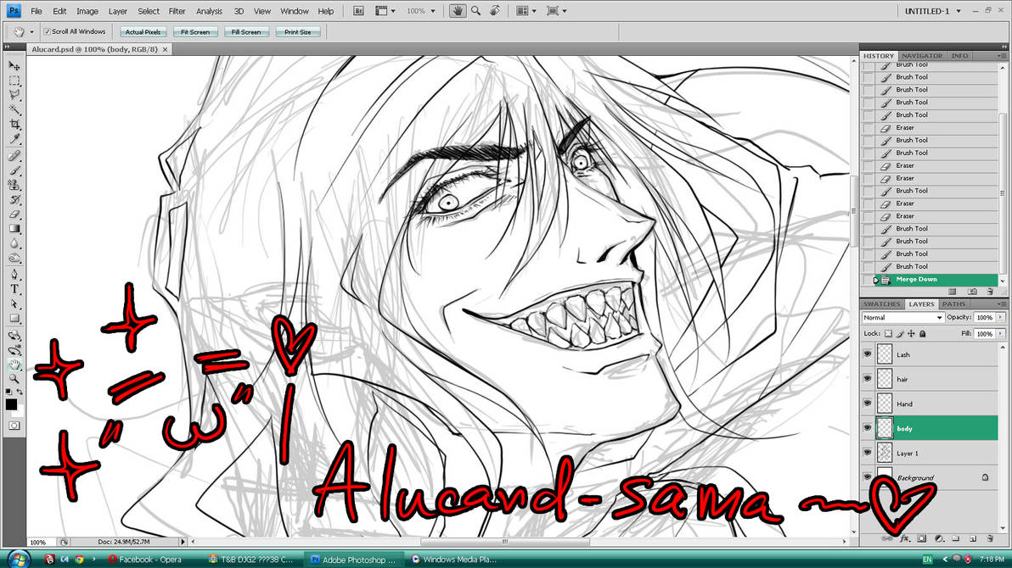This screenshot has width=1012, height=568.
Task: Open the blend mode Normal dropdown
Action: pos(903,318)
